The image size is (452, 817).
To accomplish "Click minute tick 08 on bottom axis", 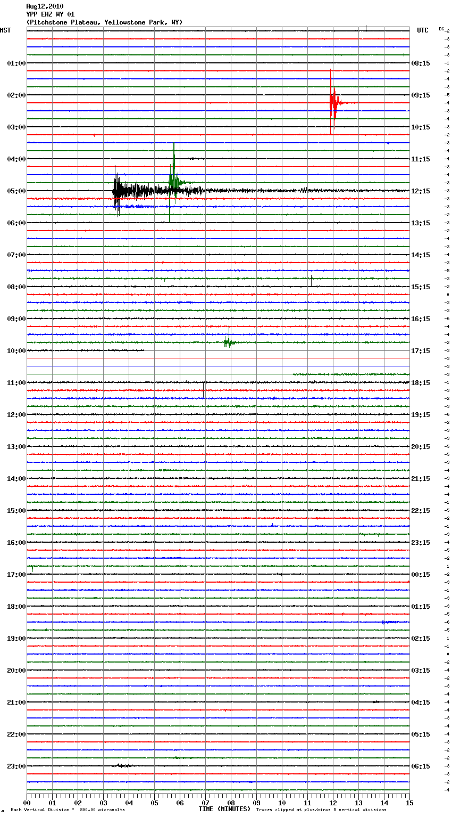I will [x=231, y=803].
